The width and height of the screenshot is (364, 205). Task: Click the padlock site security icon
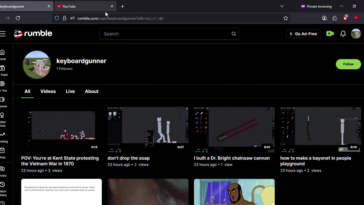(65, 18)
